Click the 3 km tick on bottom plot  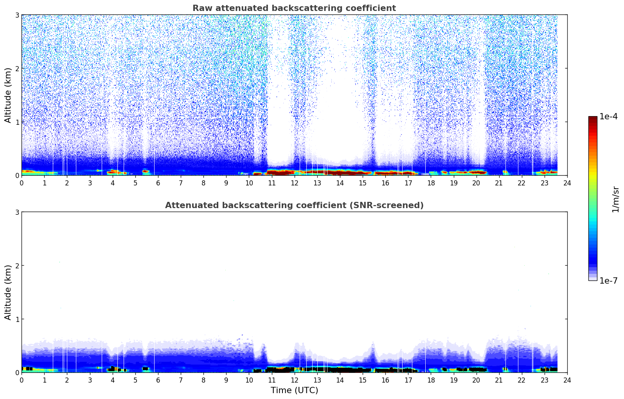17,212
